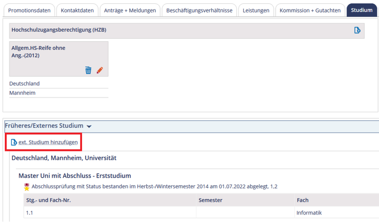The image size is (379, 223).
Task: Click the Semester column header
Action: click(210, 200)
